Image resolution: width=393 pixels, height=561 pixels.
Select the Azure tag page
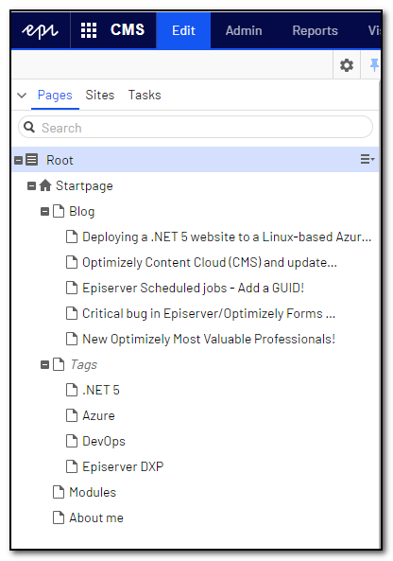pyautogui.click(x=98, y=415)
